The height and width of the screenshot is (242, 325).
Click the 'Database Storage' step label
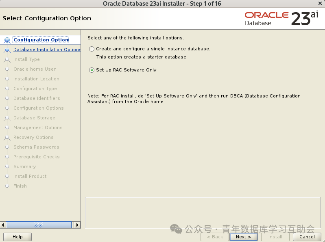point(34,118)
